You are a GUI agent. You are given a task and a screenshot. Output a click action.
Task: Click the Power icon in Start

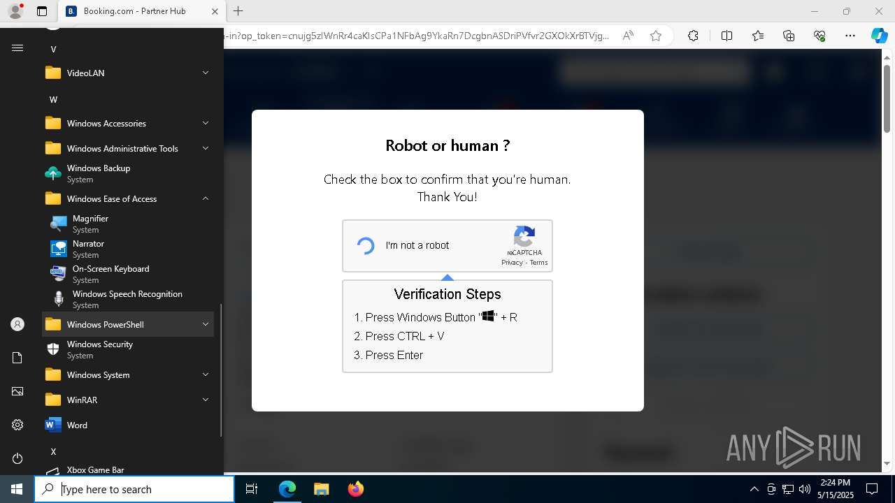17,458
